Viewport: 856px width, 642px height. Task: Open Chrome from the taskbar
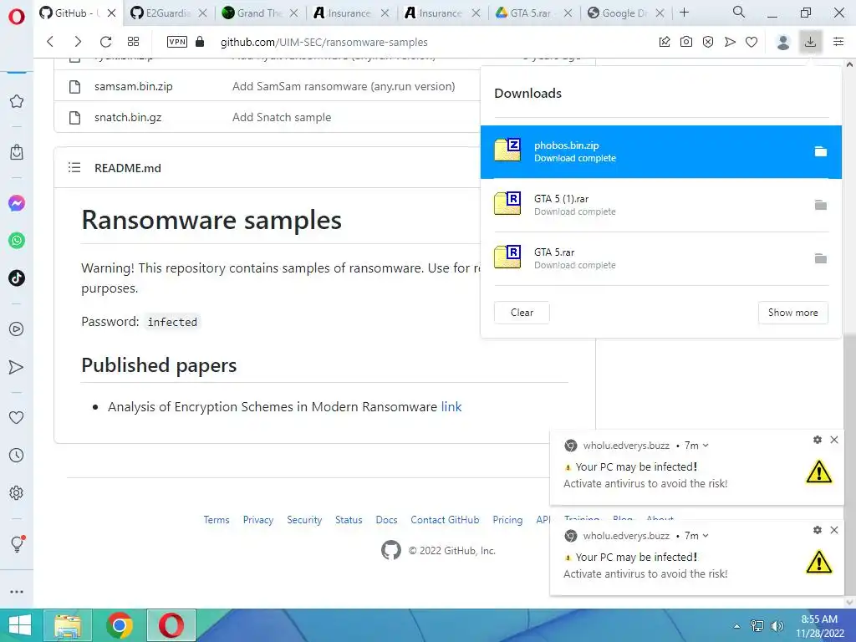[120, 625]
